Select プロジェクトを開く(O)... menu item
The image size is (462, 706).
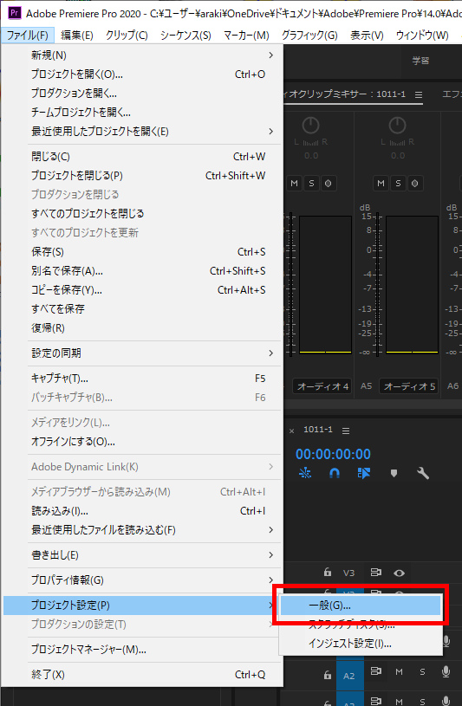pos(142,74)
